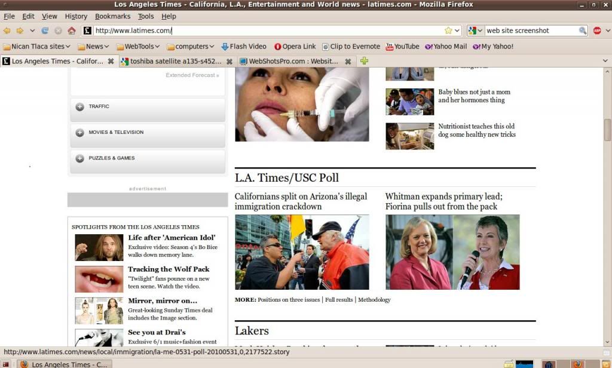
Task: Open the Edit menu
Action: 28,16
